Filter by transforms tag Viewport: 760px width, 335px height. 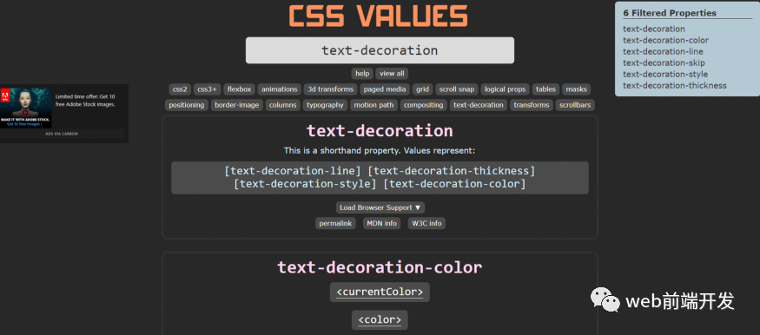coord(532,105)
